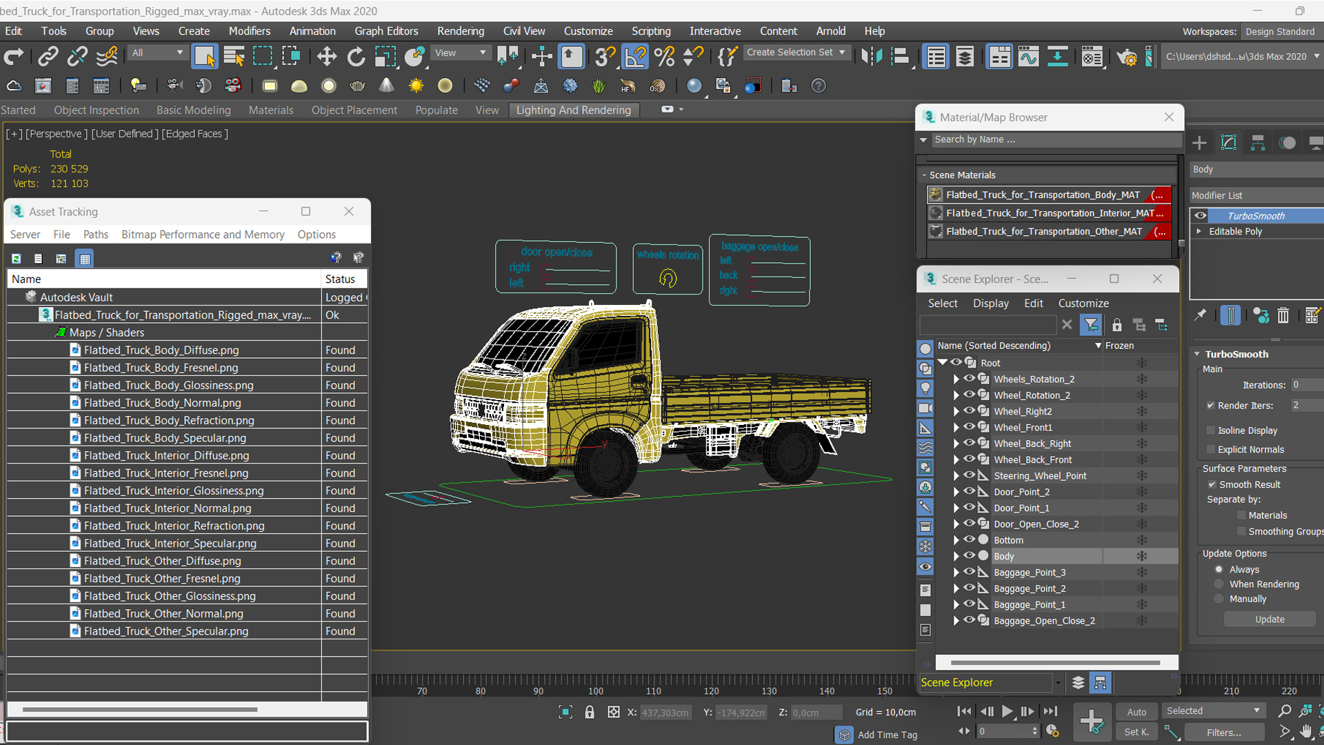Open the Curve Editor icon
Viewport: 1324px width, 745px height.
[x=1028, y=57]
